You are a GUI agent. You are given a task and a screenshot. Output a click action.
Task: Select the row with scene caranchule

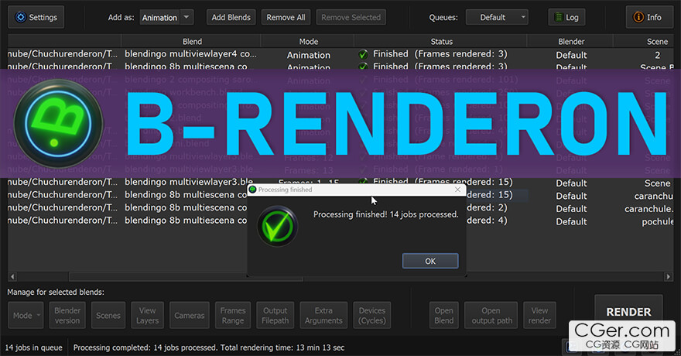click(340, 208)
